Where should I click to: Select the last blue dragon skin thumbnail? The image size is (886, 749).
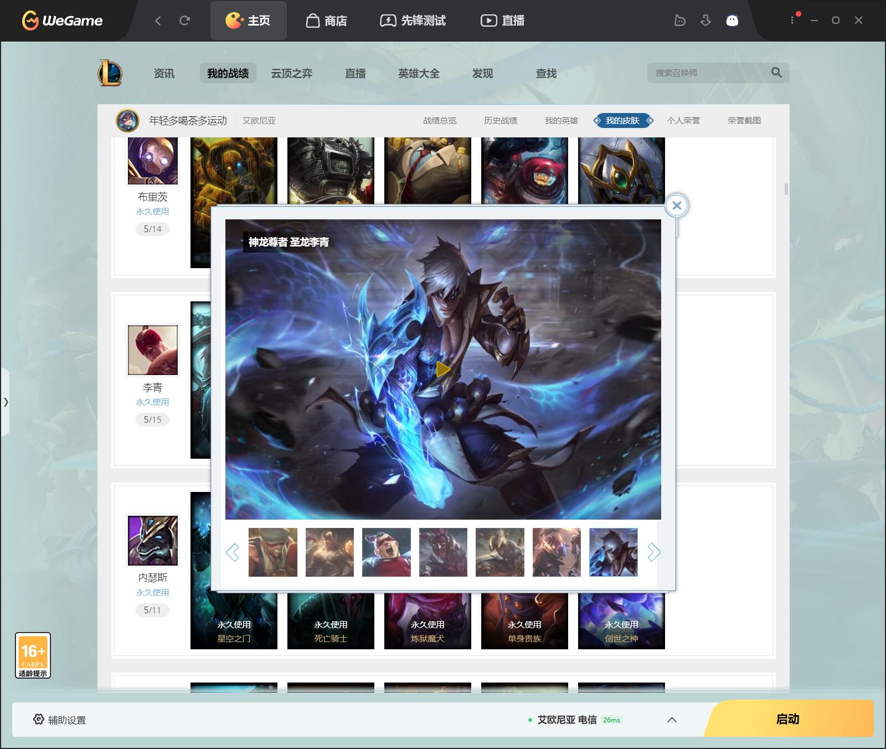(614, 552)
